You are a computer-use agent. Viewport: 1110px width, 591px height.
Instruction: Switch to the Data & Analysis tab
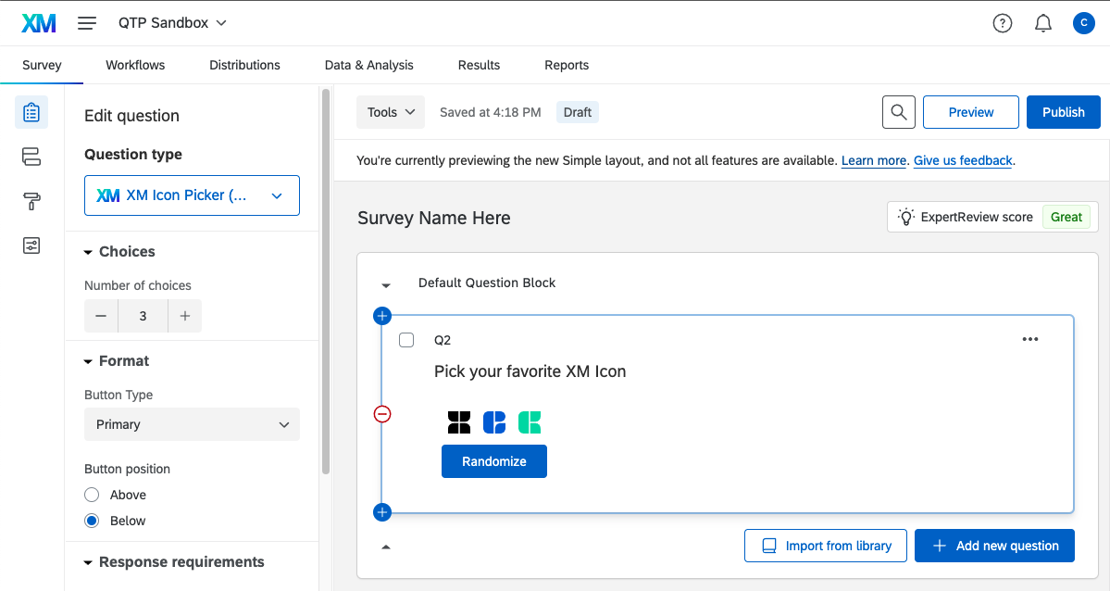point(368,65)
